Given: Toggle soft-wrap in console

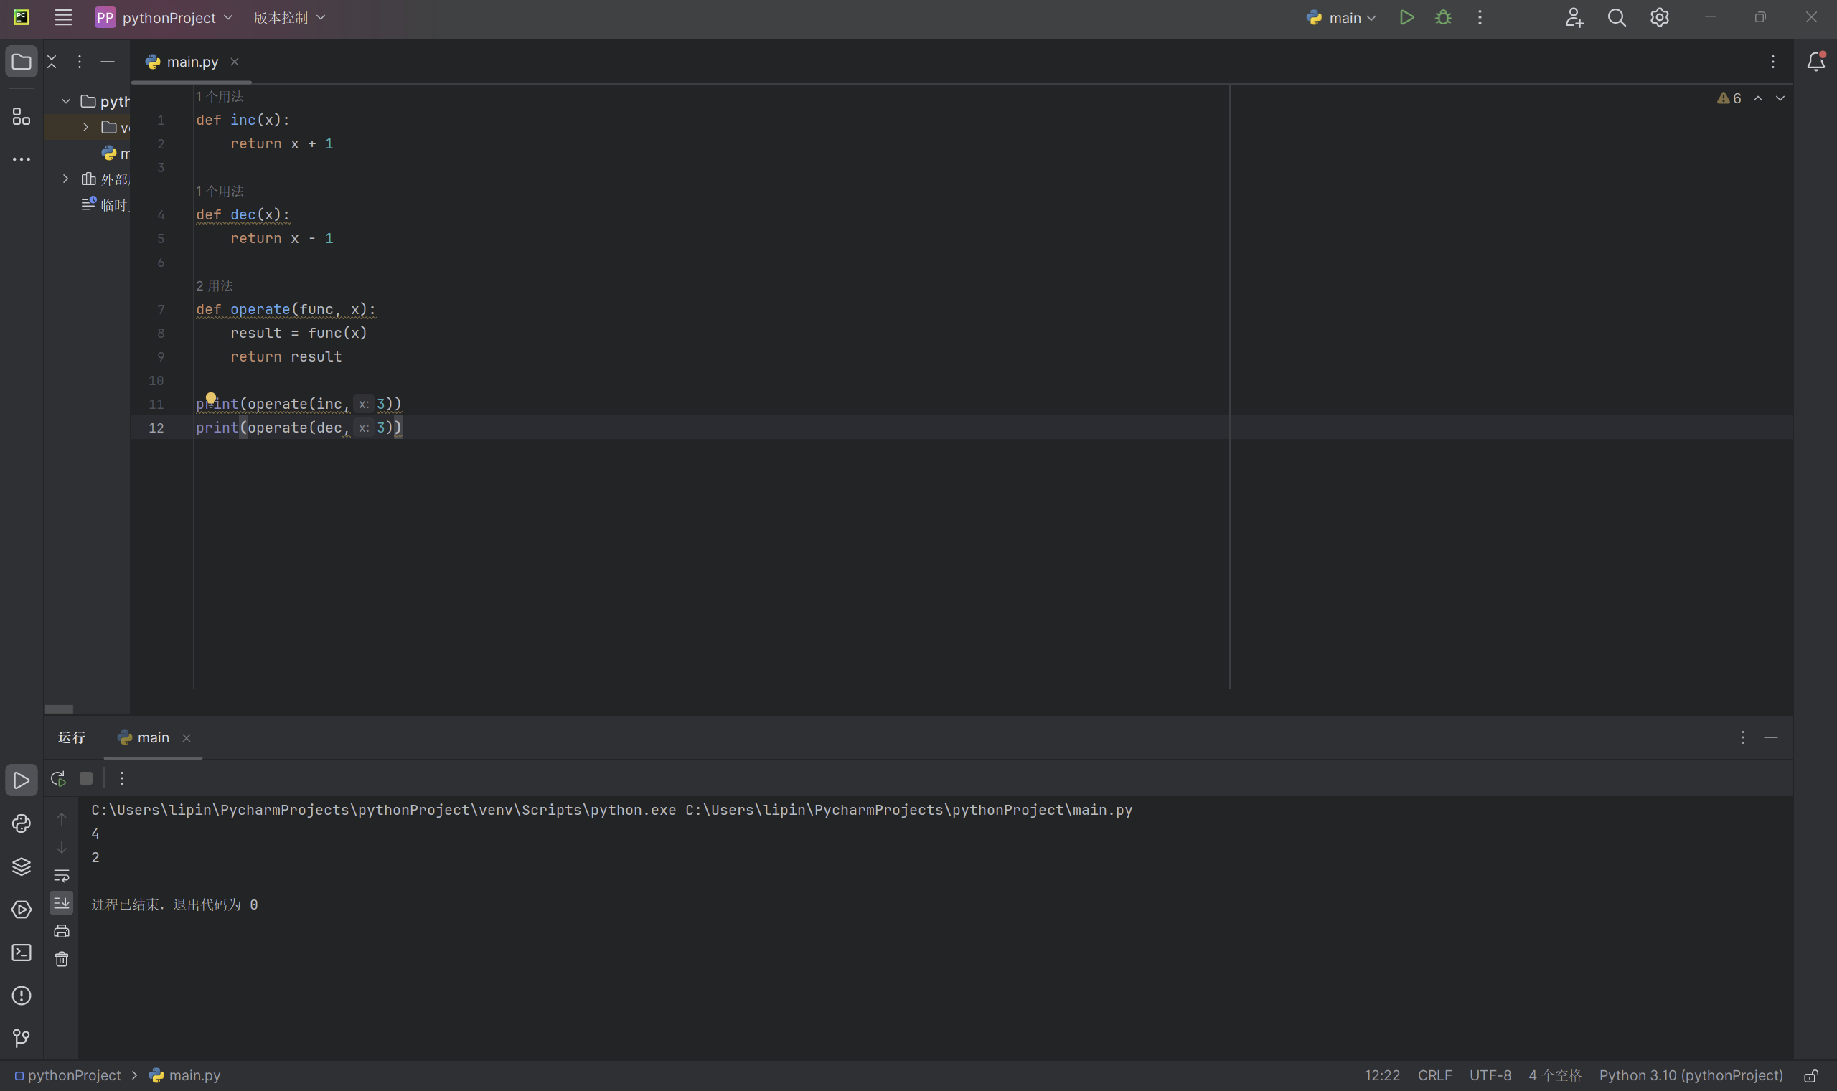Looking at the screenshot, I should tap(62, 875).
